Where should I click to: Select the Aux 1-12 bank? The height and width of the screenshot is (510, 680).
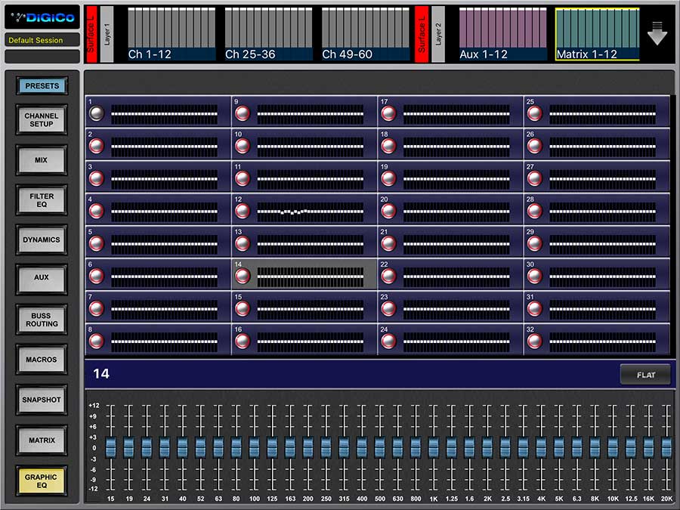coord(502,34)
